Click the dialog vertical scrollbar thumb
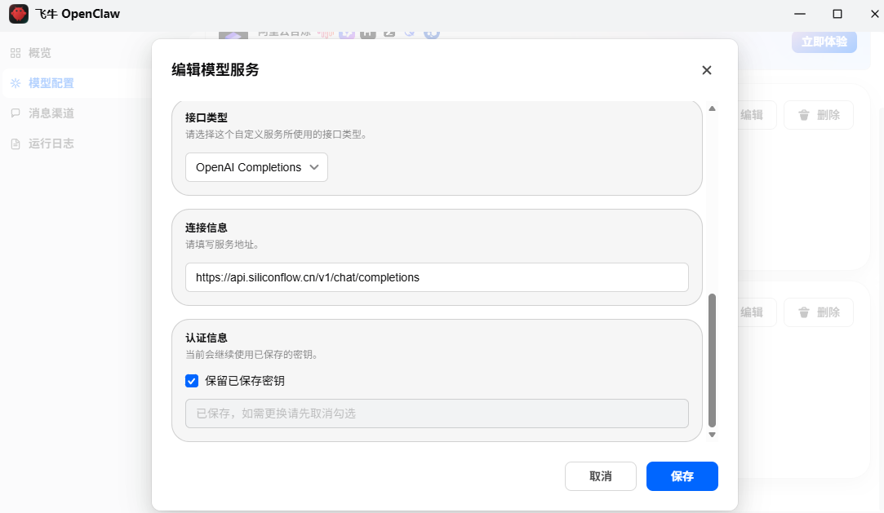The height and width of the screenshot is (513, 884). 712,360
